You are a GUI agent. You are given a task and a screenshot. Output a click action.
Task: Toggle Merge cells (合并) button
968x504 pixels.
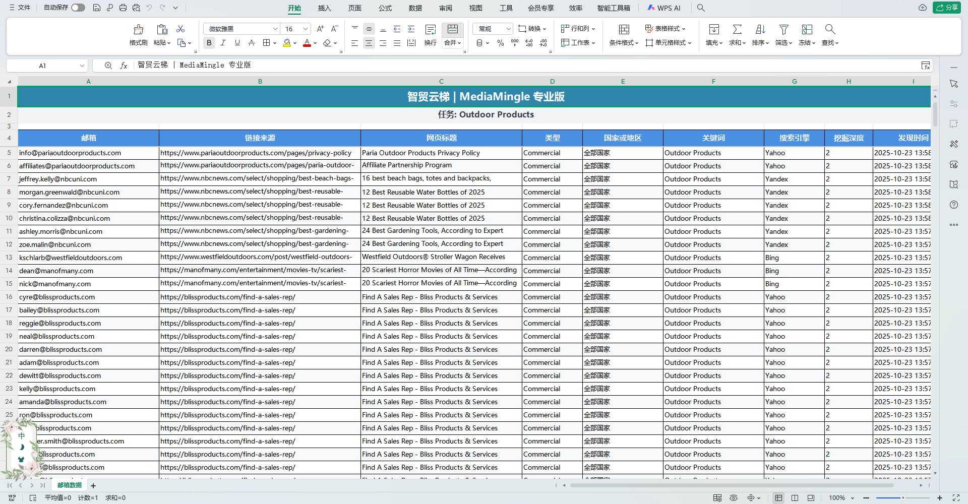pos(453,35)
